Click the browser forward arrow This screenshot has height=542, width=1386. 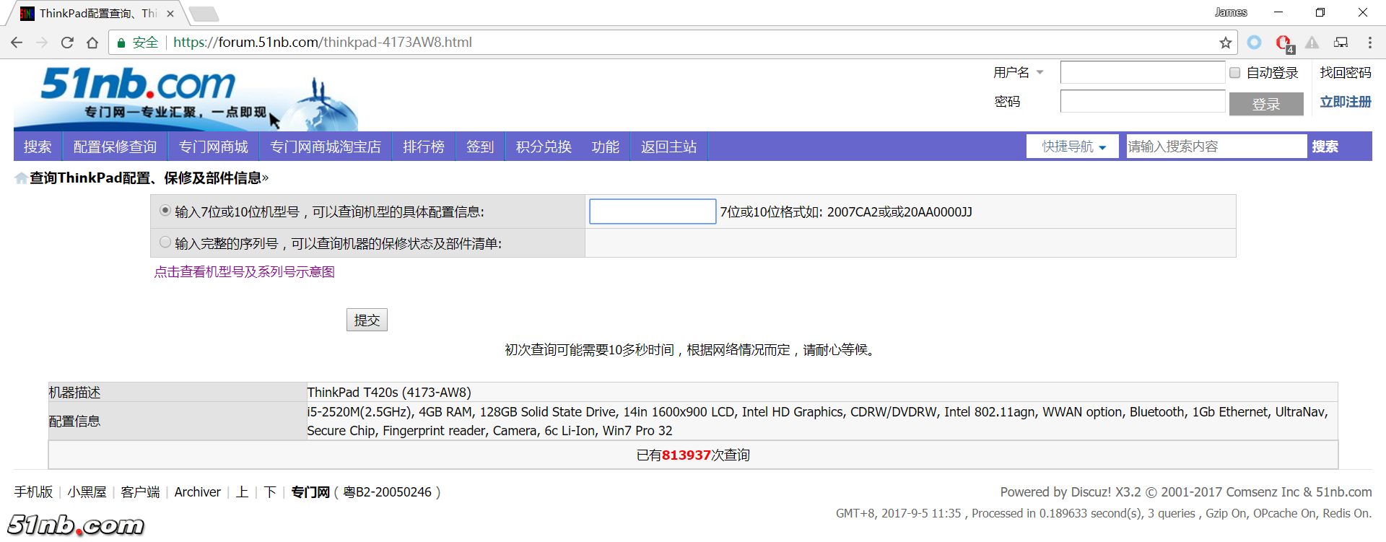(42, 43)
